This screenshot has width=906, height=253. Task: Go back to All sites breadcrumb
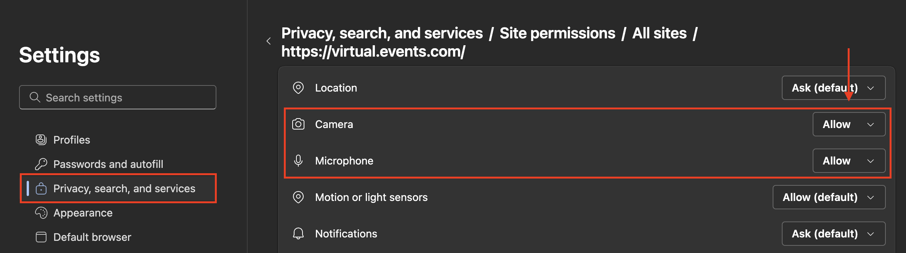point(659,33)
